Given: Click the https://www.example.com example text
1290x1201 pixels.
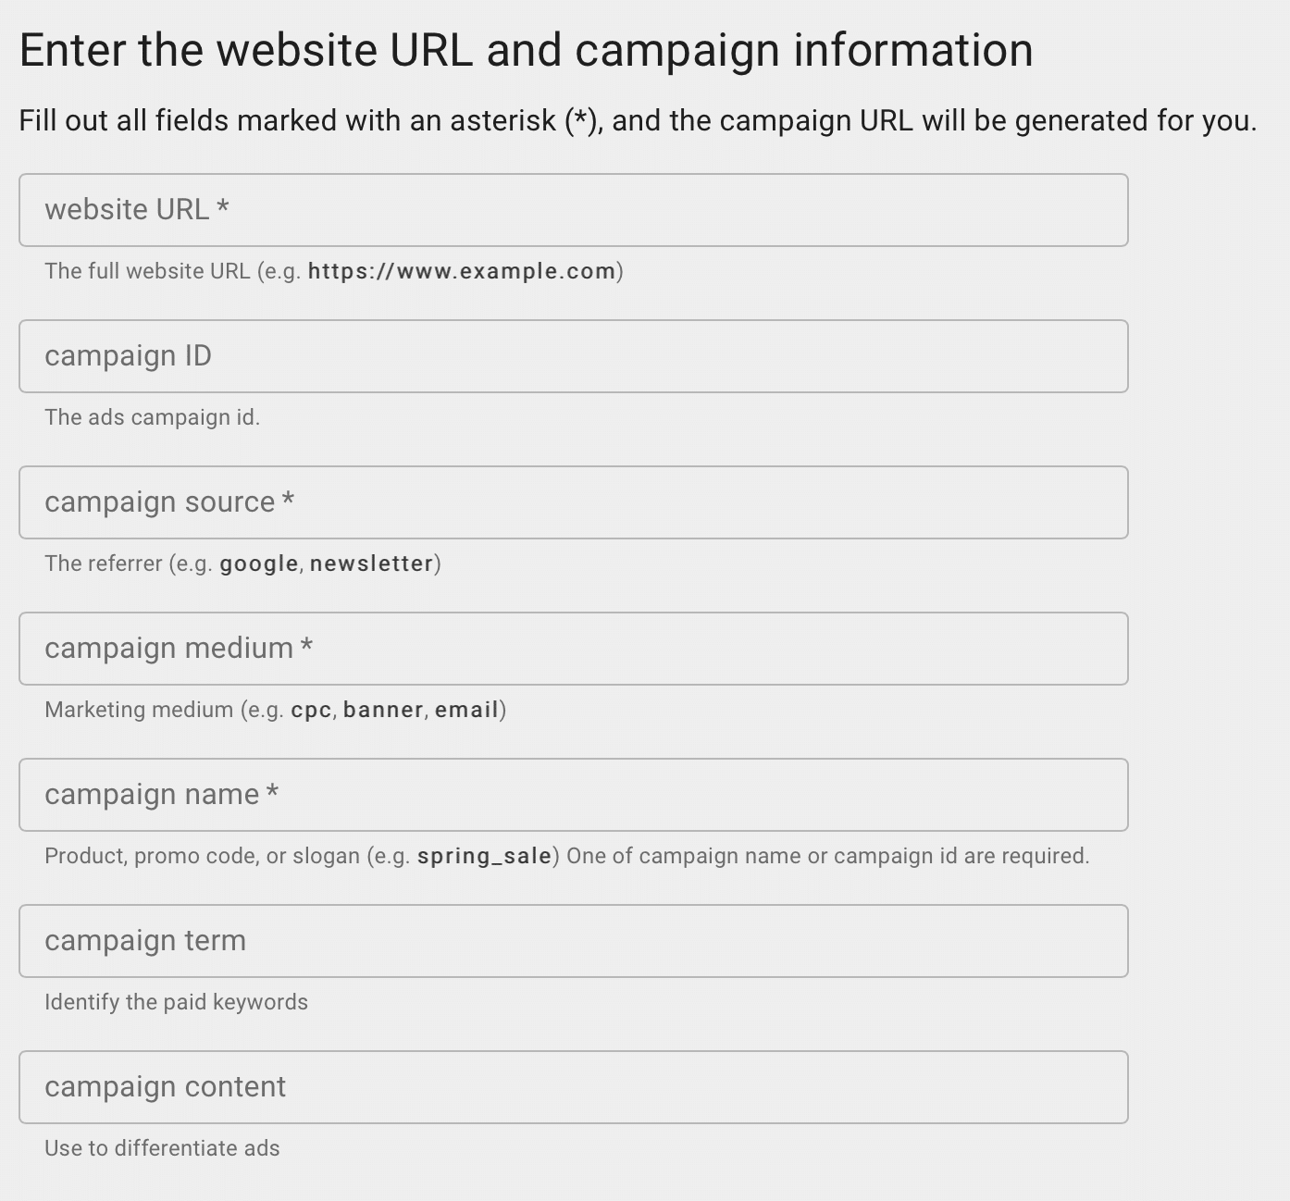Looking at the screenshot, I should [462, 271].
